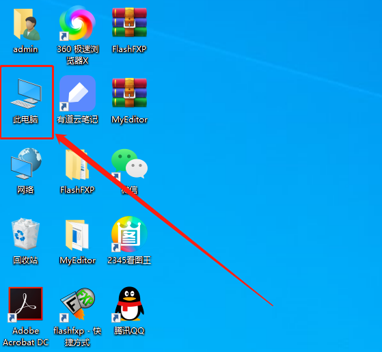Click the flashfxp - 快捷方式 rocket icon
The height and width of the screenshot is (352, 382).
pyautogui.click(x=77, y=304)
